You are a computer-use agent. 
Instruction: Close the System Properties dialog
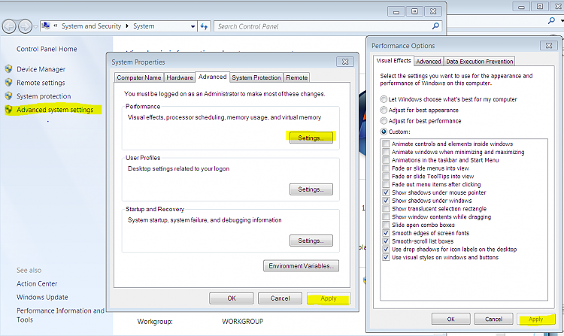coord(345,62)
